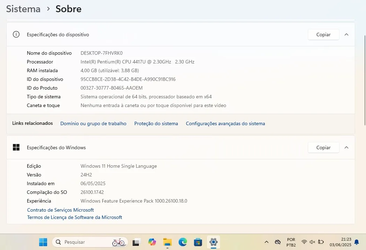
Task: Click the Tipo de sistema label
Action: [44, 97]
